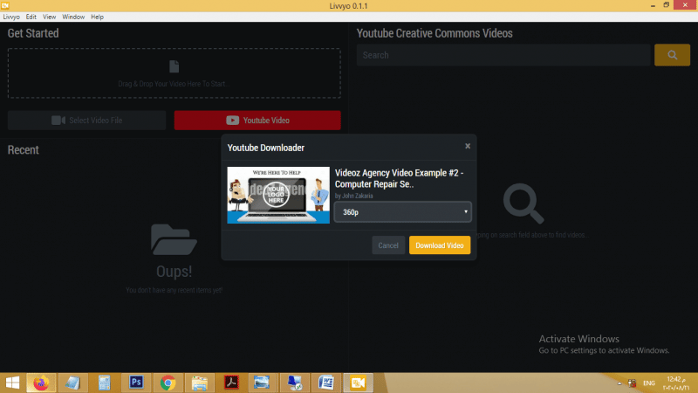Open the Calculator from the taskbar
698x393 pixels.
tap(104, 383)
